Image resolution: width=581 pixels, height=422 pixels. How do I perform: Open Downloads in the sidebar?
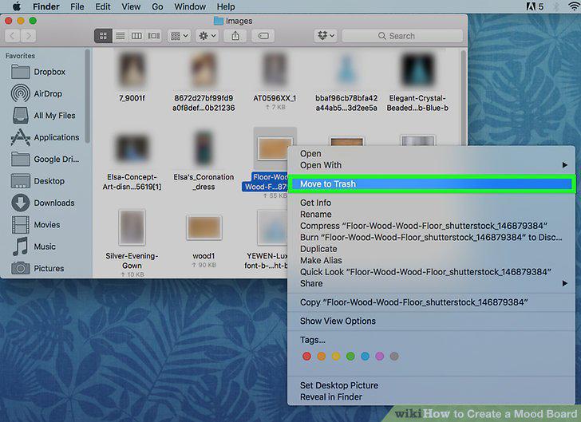click(x=43, y=203)
